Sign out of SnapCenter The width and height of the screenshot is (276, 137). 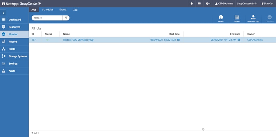(x=267, y=3)
